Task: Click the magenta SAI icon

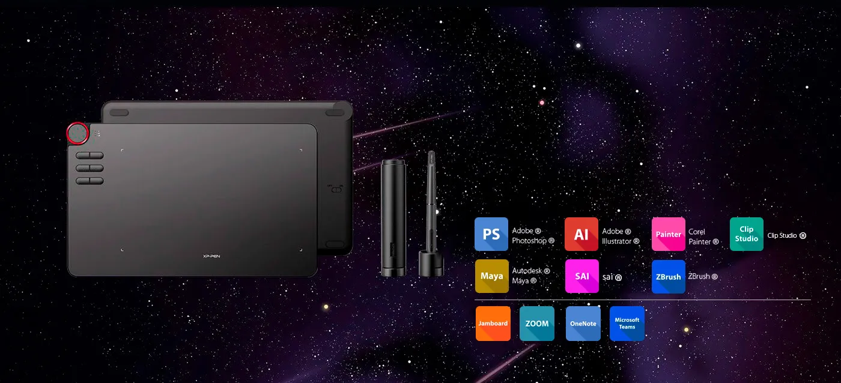Action: (x=582, y=276)
